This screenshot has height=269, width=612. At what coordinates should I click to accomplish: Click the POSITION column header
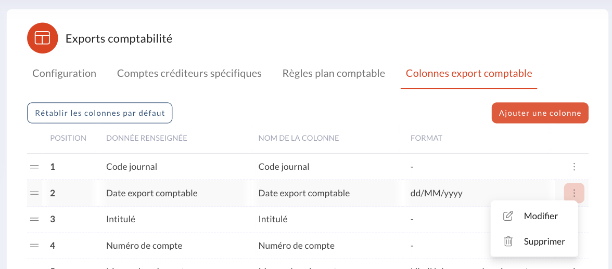(68, 138)
